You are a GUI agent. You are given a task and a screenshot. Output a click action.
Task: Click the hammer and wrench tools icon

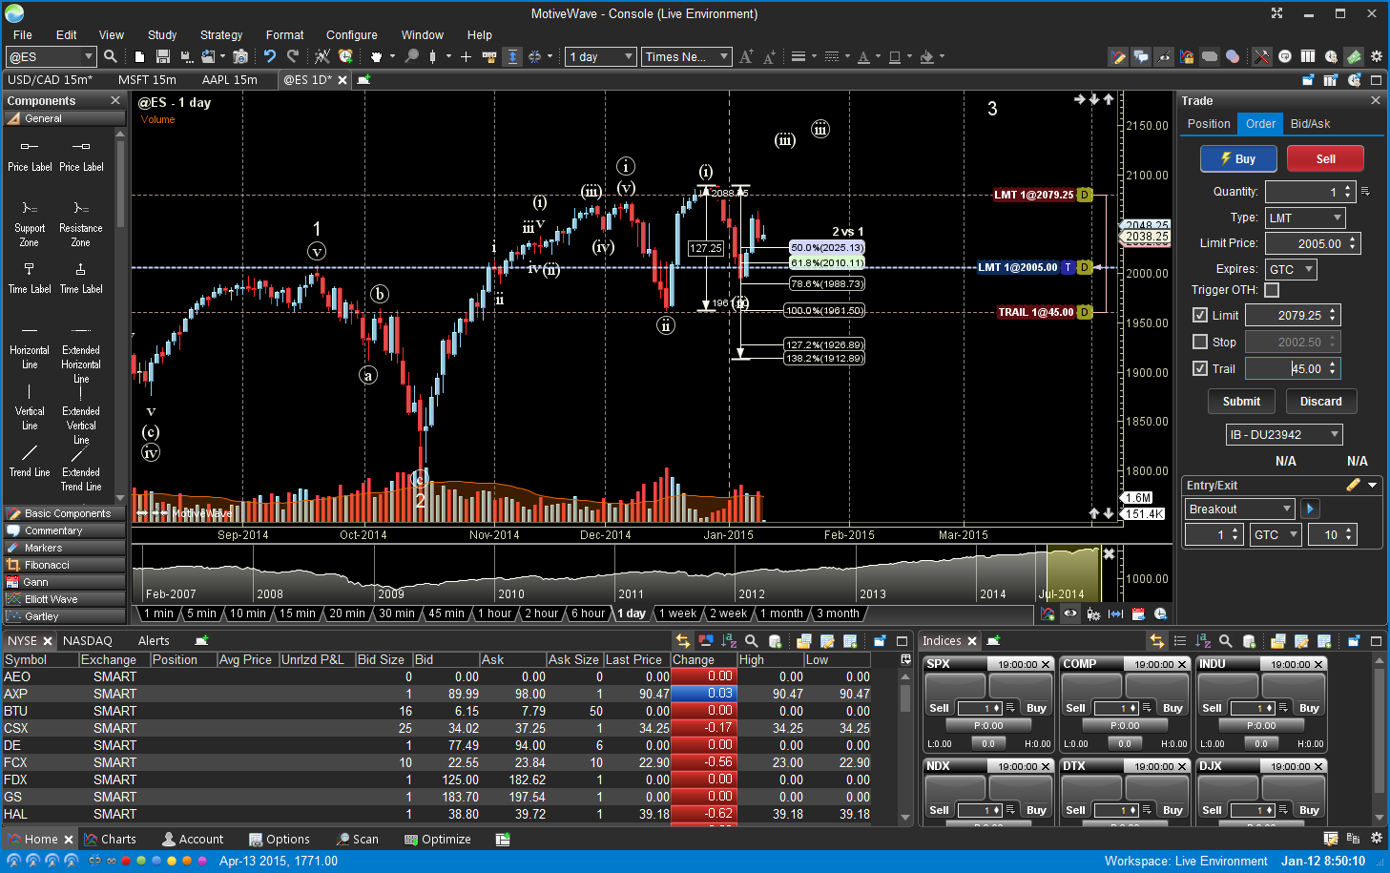point(1261,56)
